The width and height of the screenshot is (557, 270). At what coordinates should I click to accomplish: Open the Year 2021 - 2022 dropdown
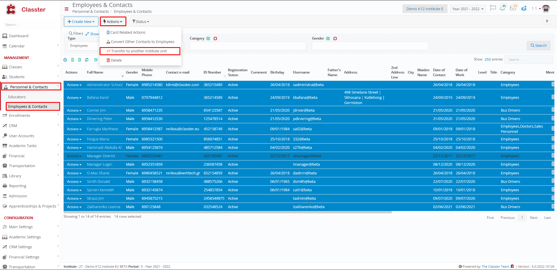(x=468, y=9)
